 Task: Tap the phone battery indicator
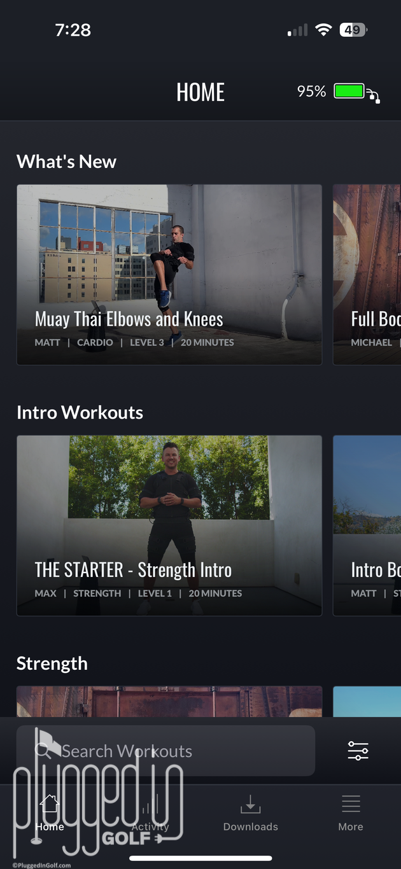click(353, 30)
